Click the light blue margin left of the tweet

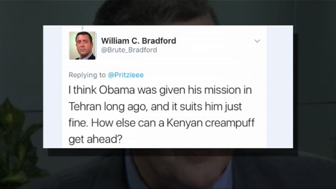coord(52,87)
